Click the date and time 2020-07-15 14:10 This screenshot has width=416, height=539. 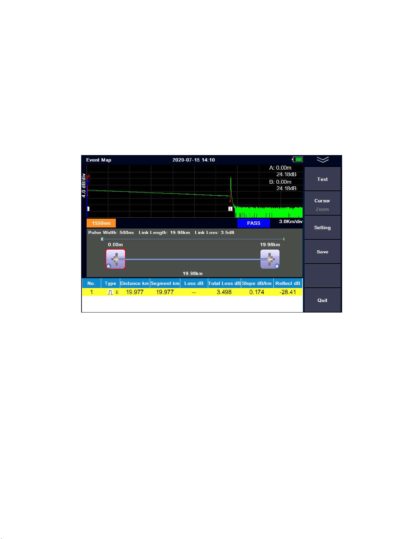click(194, 160)
